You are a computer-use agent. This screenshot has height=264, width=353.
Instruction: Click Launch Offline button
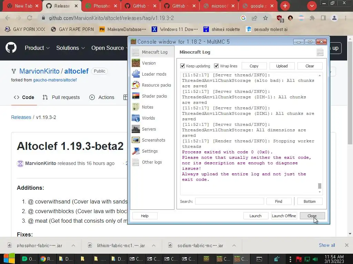284,216
